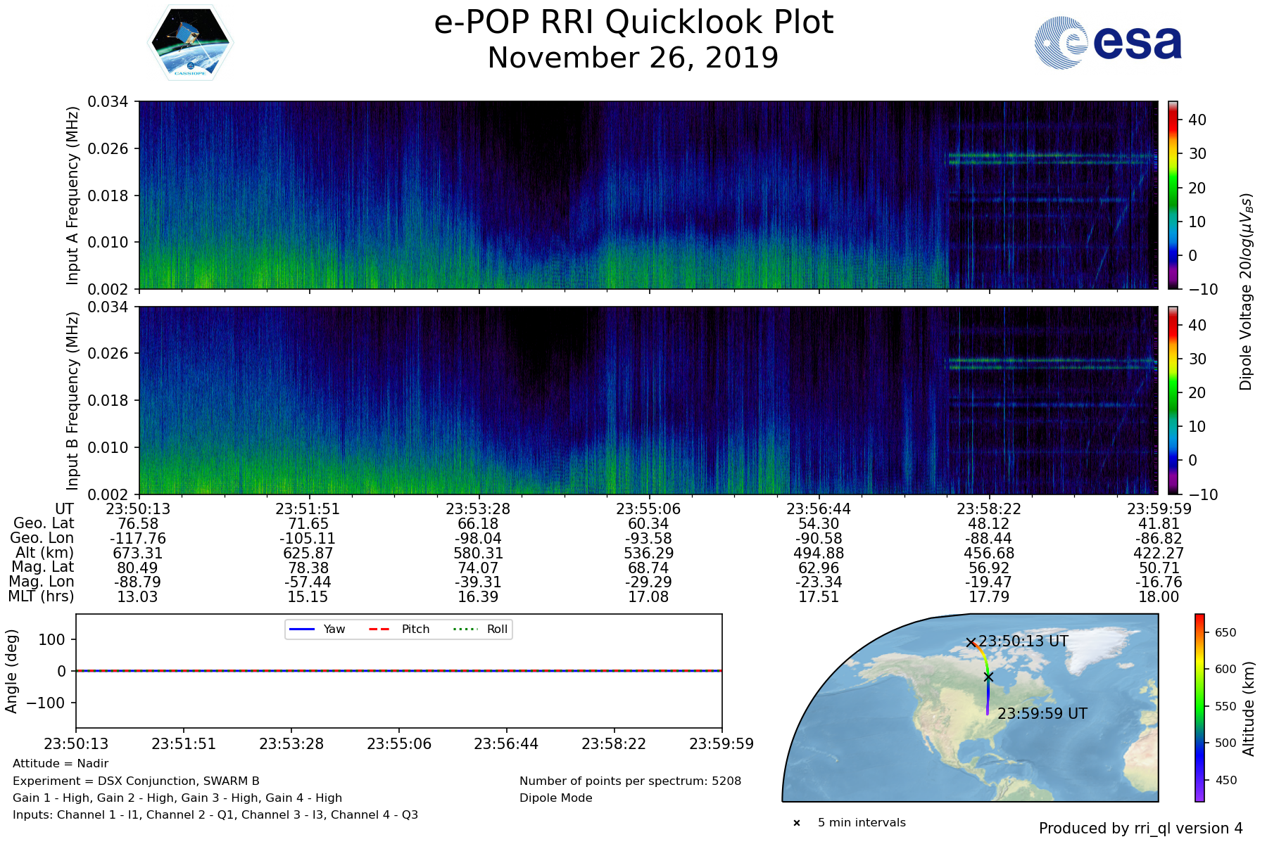1267x844 pixels.
Task: Click the Altitude (km) colorbar
Action: (1199, 708)
